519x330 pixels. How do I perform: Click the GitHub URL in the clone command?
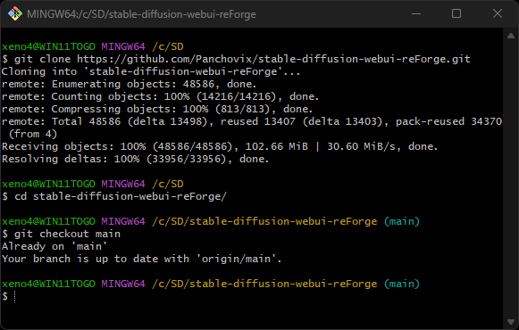pos(273,59)
